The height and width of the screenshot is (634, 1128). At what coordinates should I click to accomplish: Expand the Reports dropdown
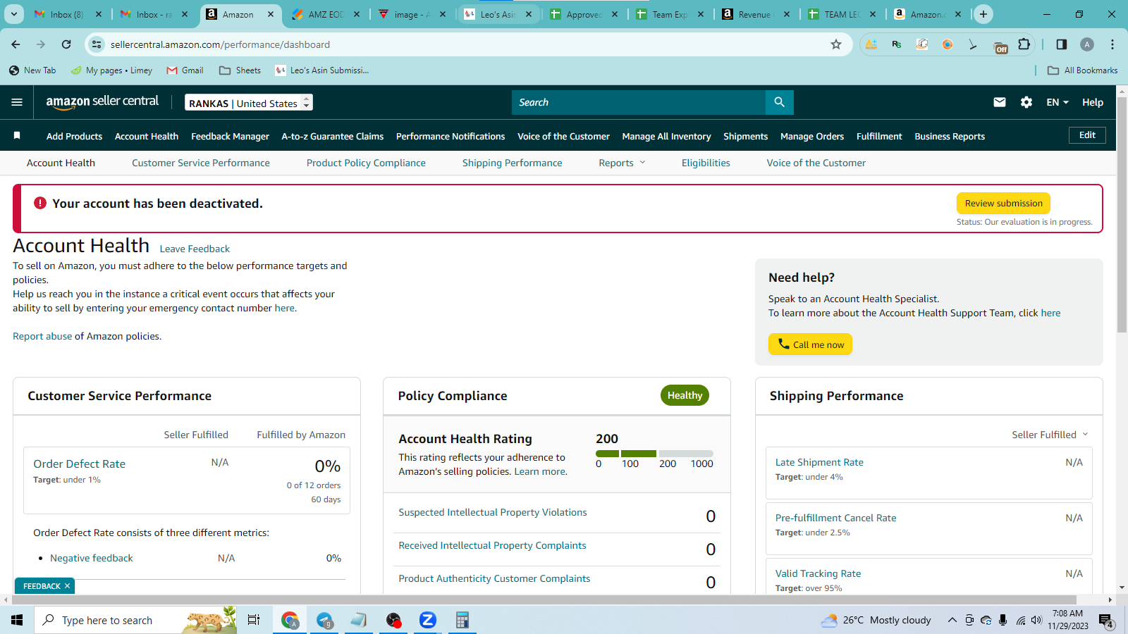622,163
